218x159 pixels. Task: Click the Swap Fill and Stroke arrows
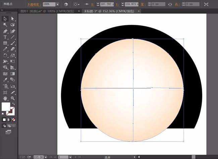pos(13,104)
